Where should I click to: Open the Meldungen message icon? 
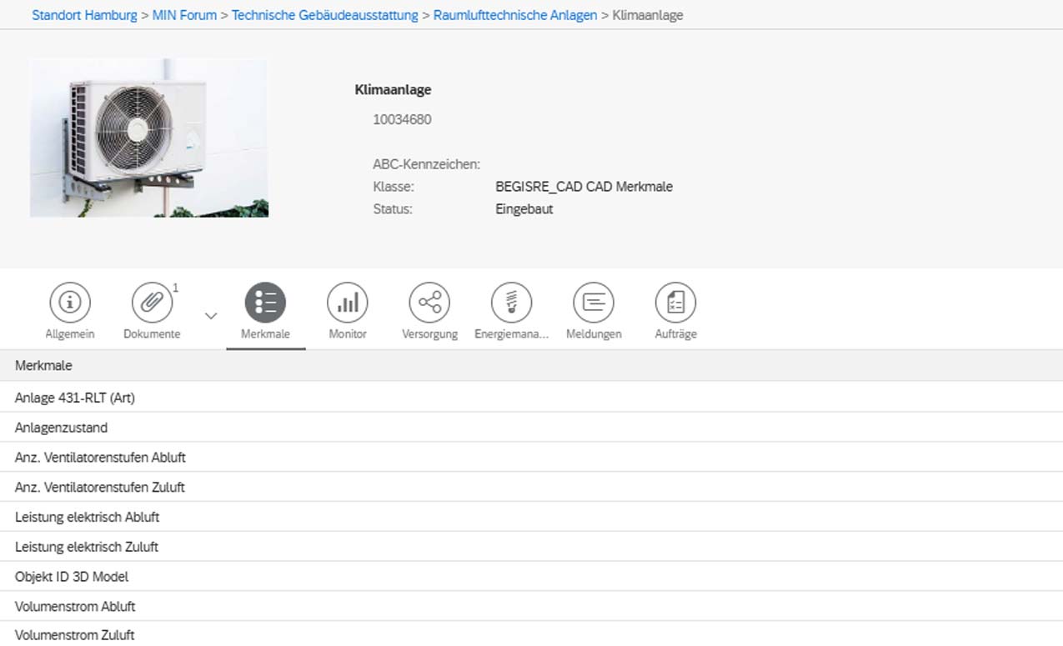[x=594, y=303]
